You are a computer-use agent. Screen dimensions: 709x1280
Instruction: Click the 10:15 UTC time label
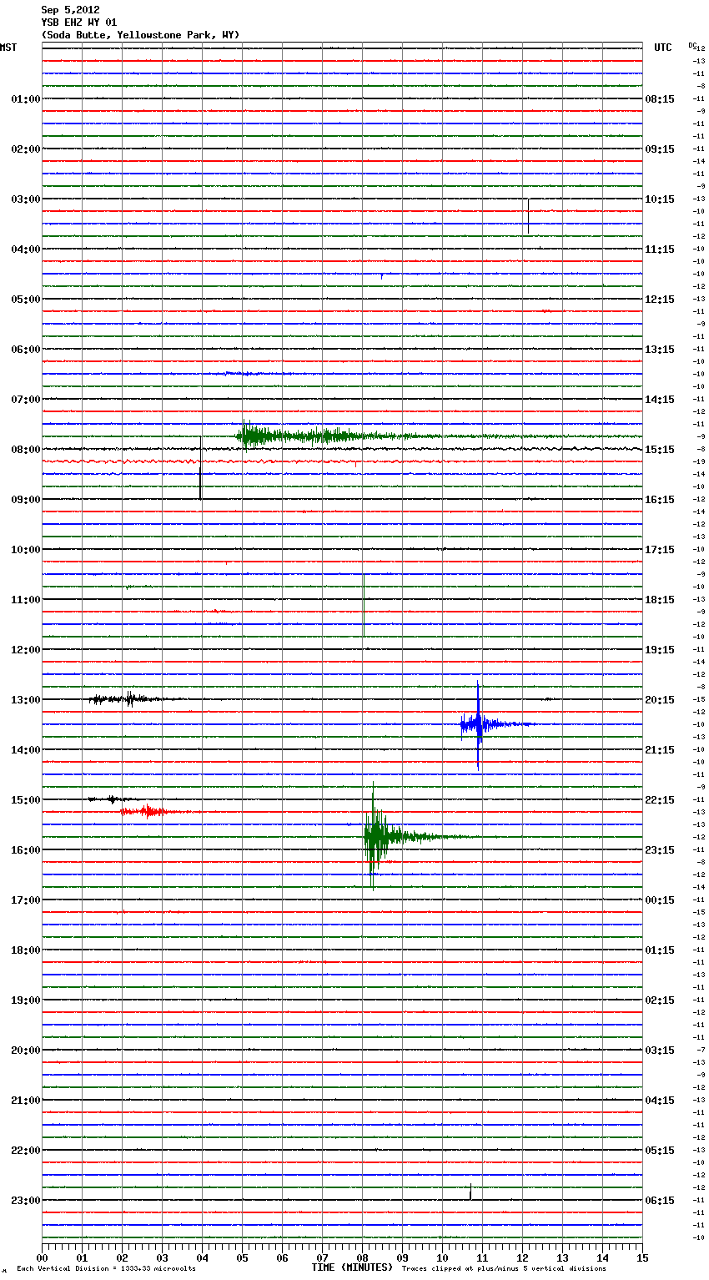(x=660, y=199)
